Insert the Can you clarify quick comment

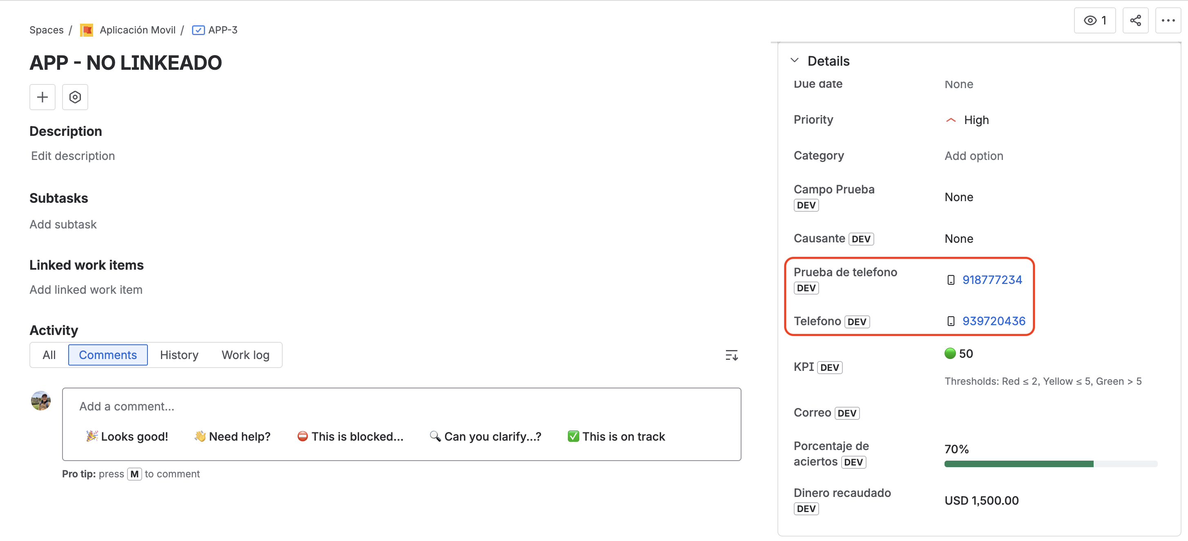pyautogui.click(x=485, y=437)
